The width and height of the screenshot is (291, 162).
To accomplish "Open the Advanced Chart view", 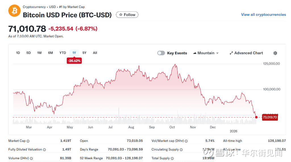I will (246, 53).
